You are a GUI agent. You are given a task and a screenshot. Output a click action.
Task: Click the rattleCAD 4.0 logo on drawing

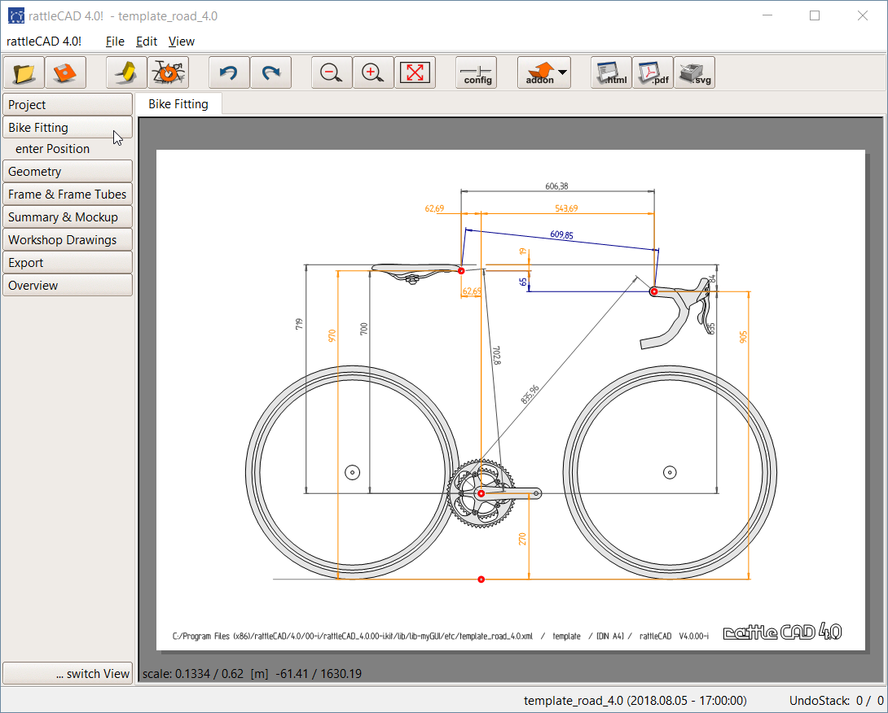783,632
